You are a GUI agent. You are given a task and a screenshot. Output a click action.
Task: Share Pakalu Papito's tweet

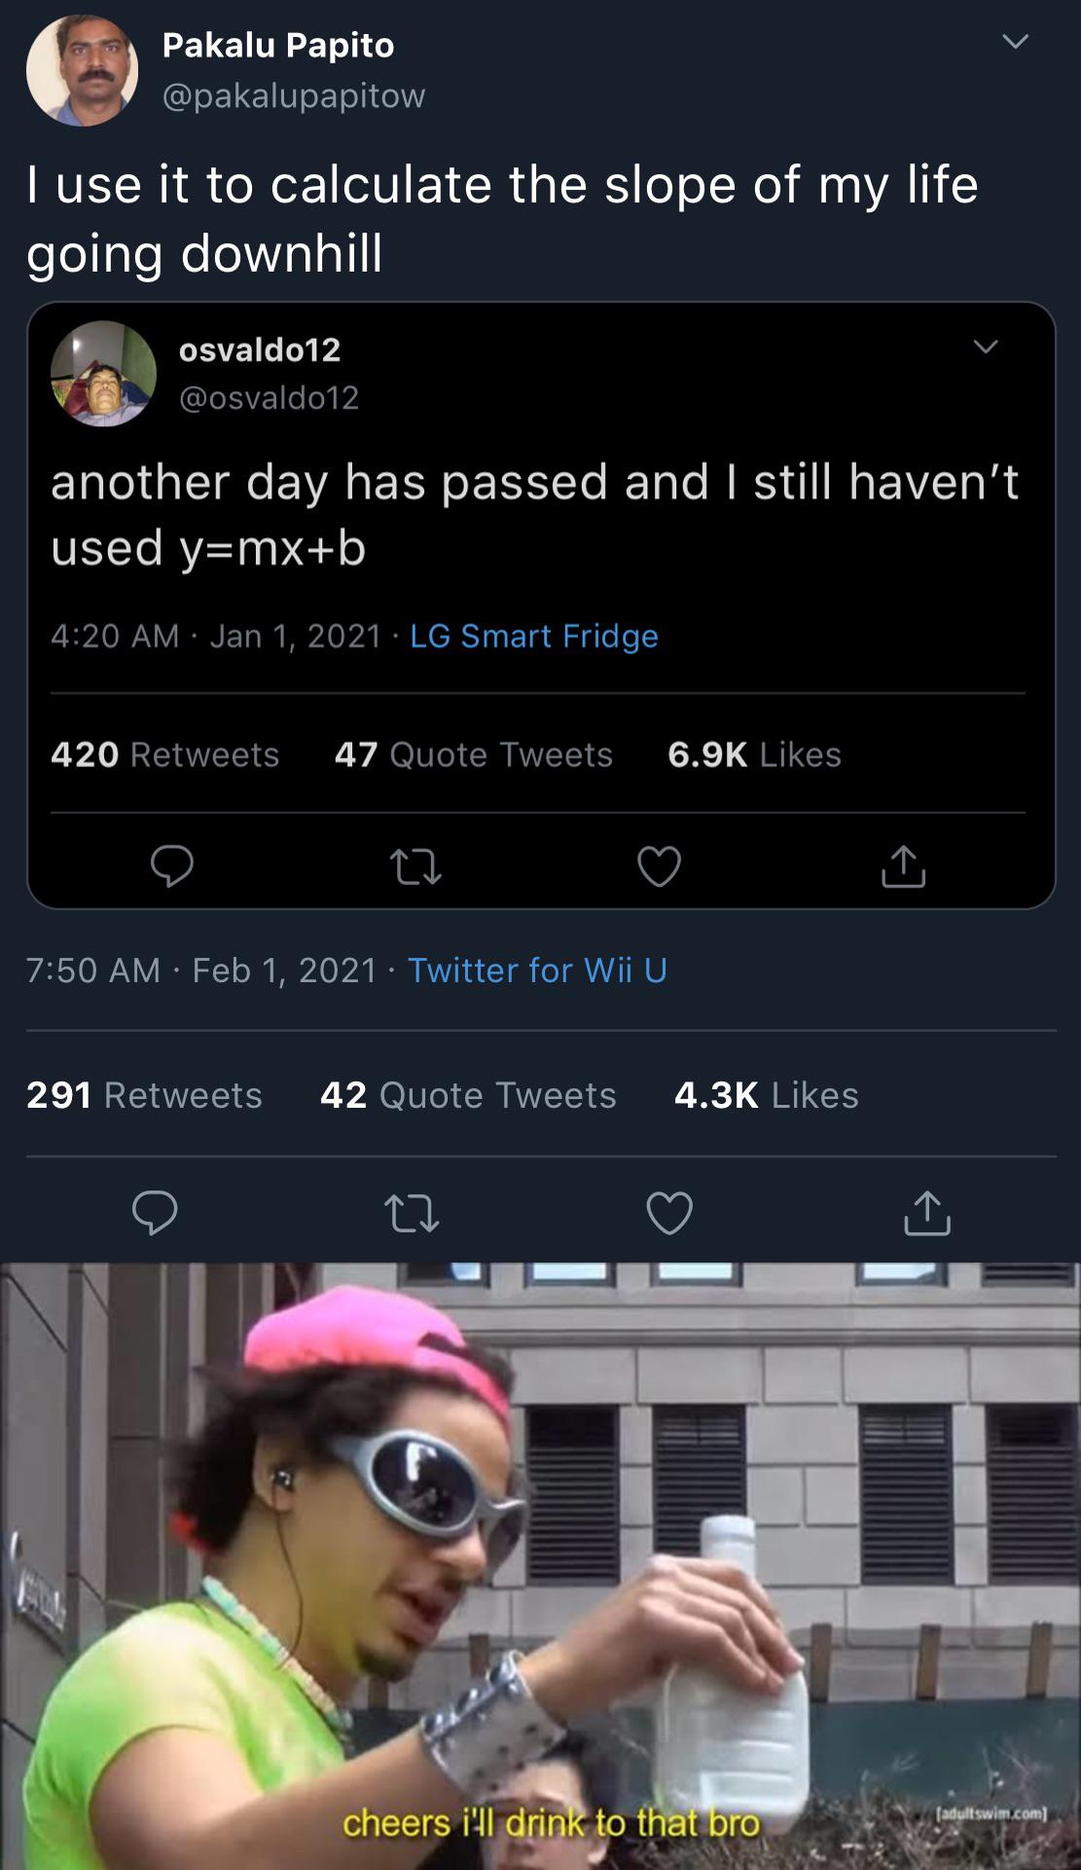click(x=926, y=1213)
